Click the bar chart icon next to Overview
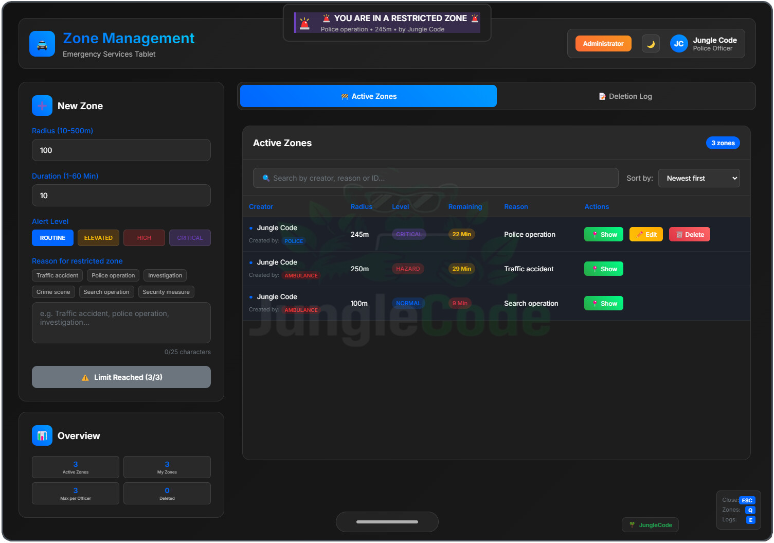The width and height of the screenshot is (774, 543). click(x=42, y=435)
